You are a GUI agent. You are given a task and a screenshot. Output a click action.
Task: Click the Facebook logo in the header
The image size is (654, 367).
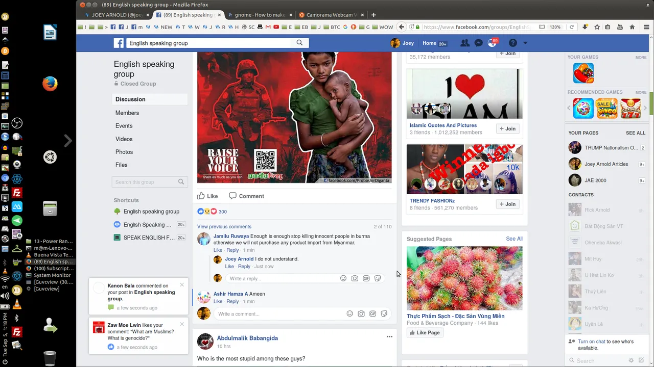pos(119,43)
